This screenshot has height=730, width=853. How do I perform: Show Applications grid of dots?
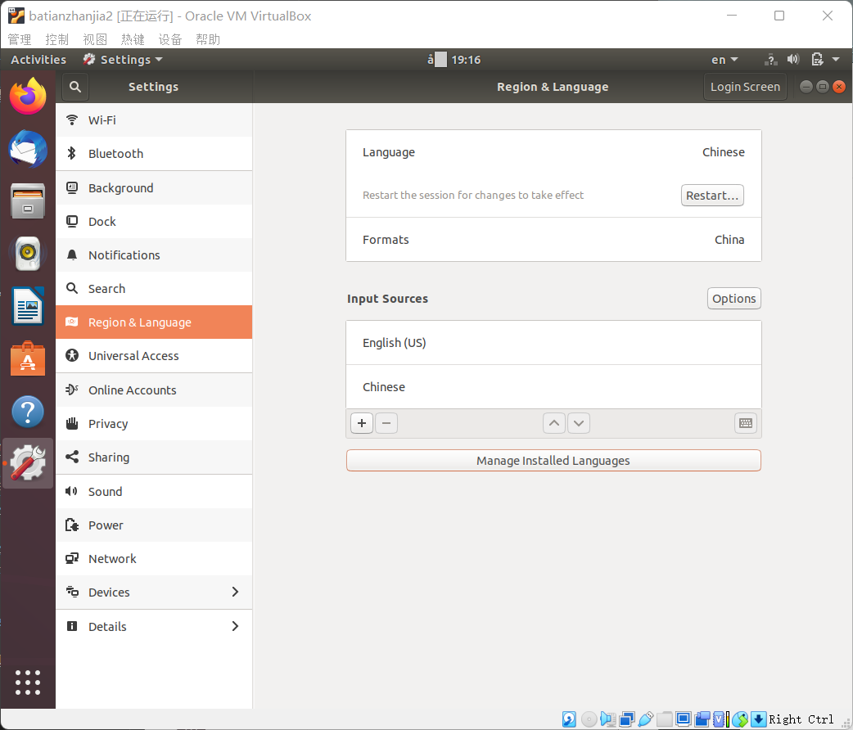(x=28, y=683)
